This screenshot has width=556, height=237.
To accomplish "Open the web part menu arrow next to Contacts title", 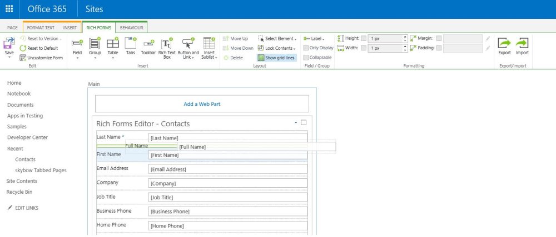I will pos(296,122).
